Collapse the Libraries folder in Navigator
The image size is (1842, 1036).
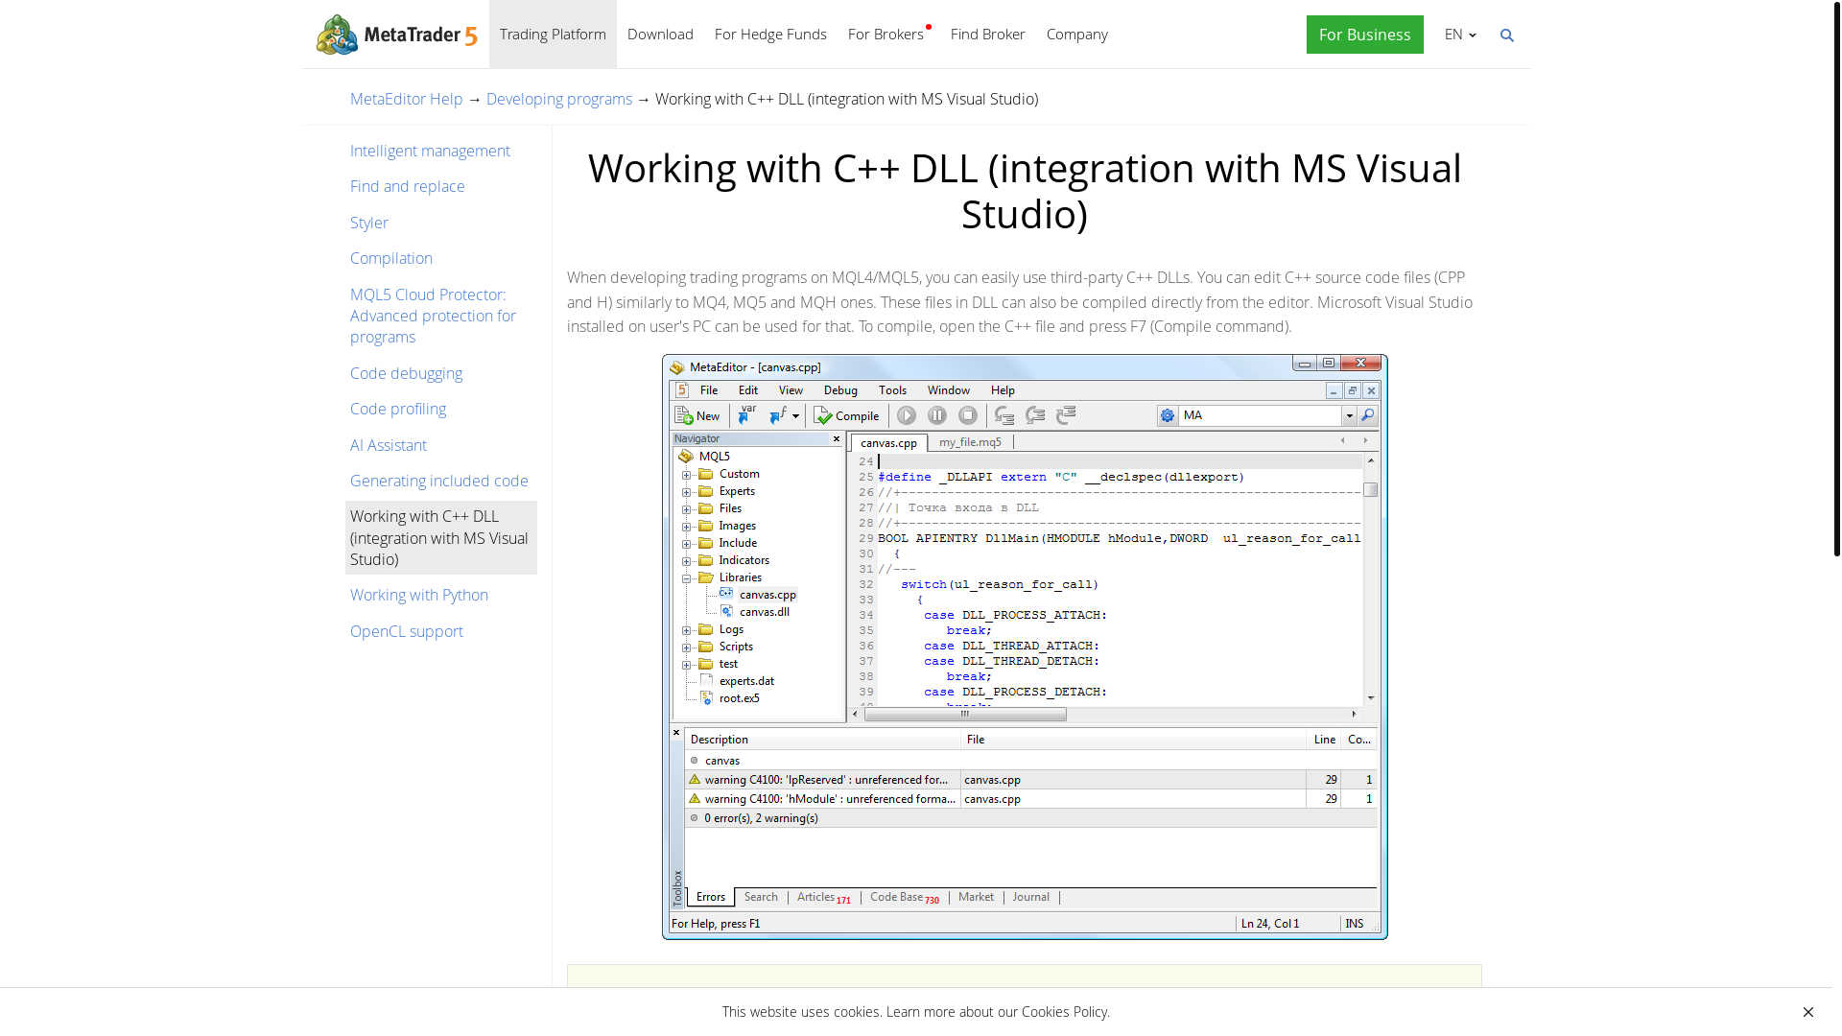686,578
